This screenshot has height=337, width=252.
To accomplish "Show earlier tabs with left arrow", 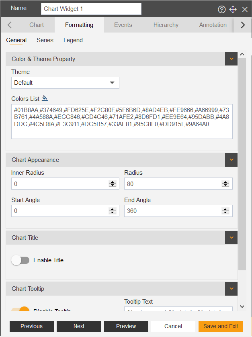I will pyautogui.click(x=10, y=25).
